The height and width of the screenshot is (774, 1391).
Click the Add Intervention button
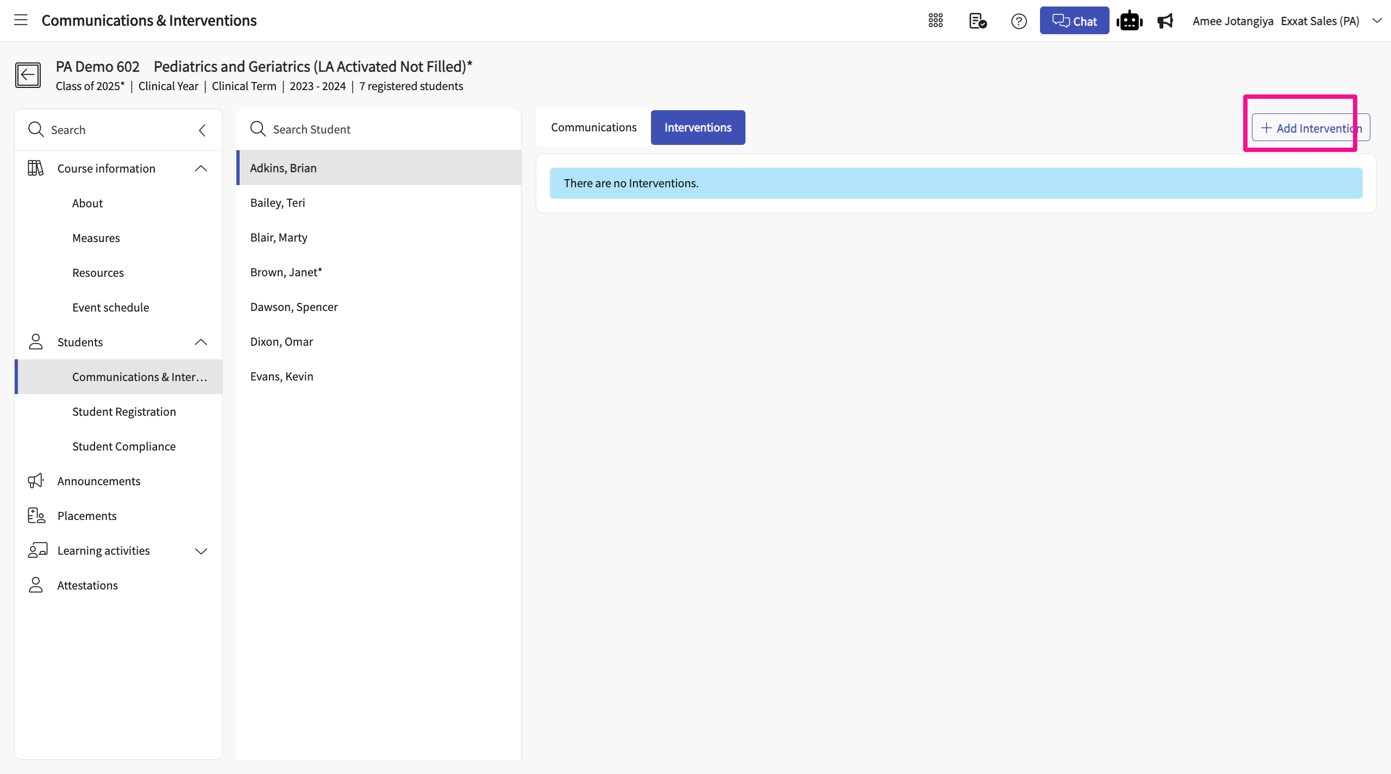[x=1311, y=128]
